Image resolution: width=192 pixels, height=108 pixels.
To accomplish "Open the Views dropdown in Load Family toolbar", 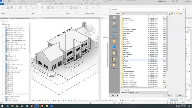I will (x=182, y=13).
